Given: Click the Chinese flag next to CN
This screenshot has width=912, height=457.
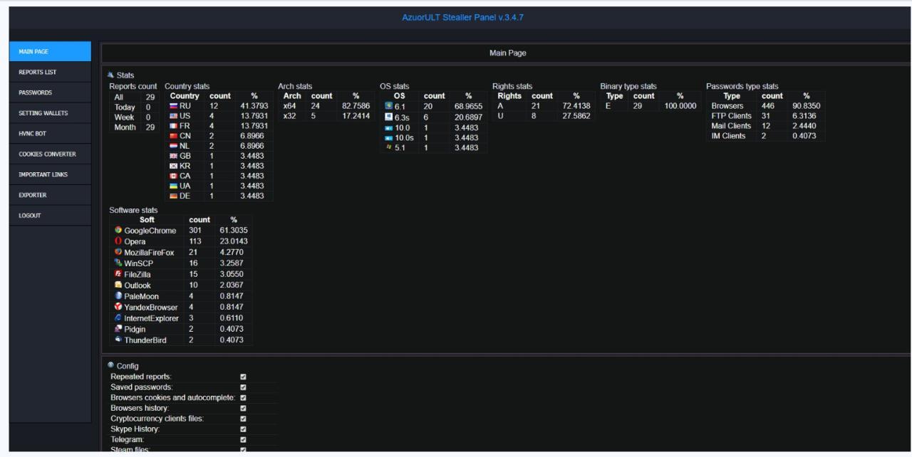Looking at the screenshot, I should coord(174,136).
